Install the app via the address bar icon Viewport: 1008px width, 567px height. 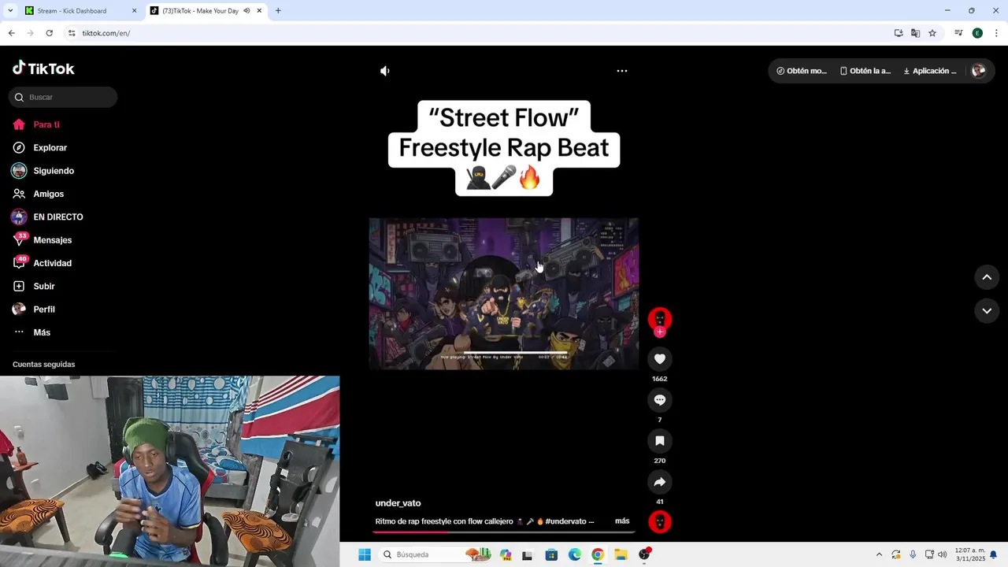click(899, 33)
